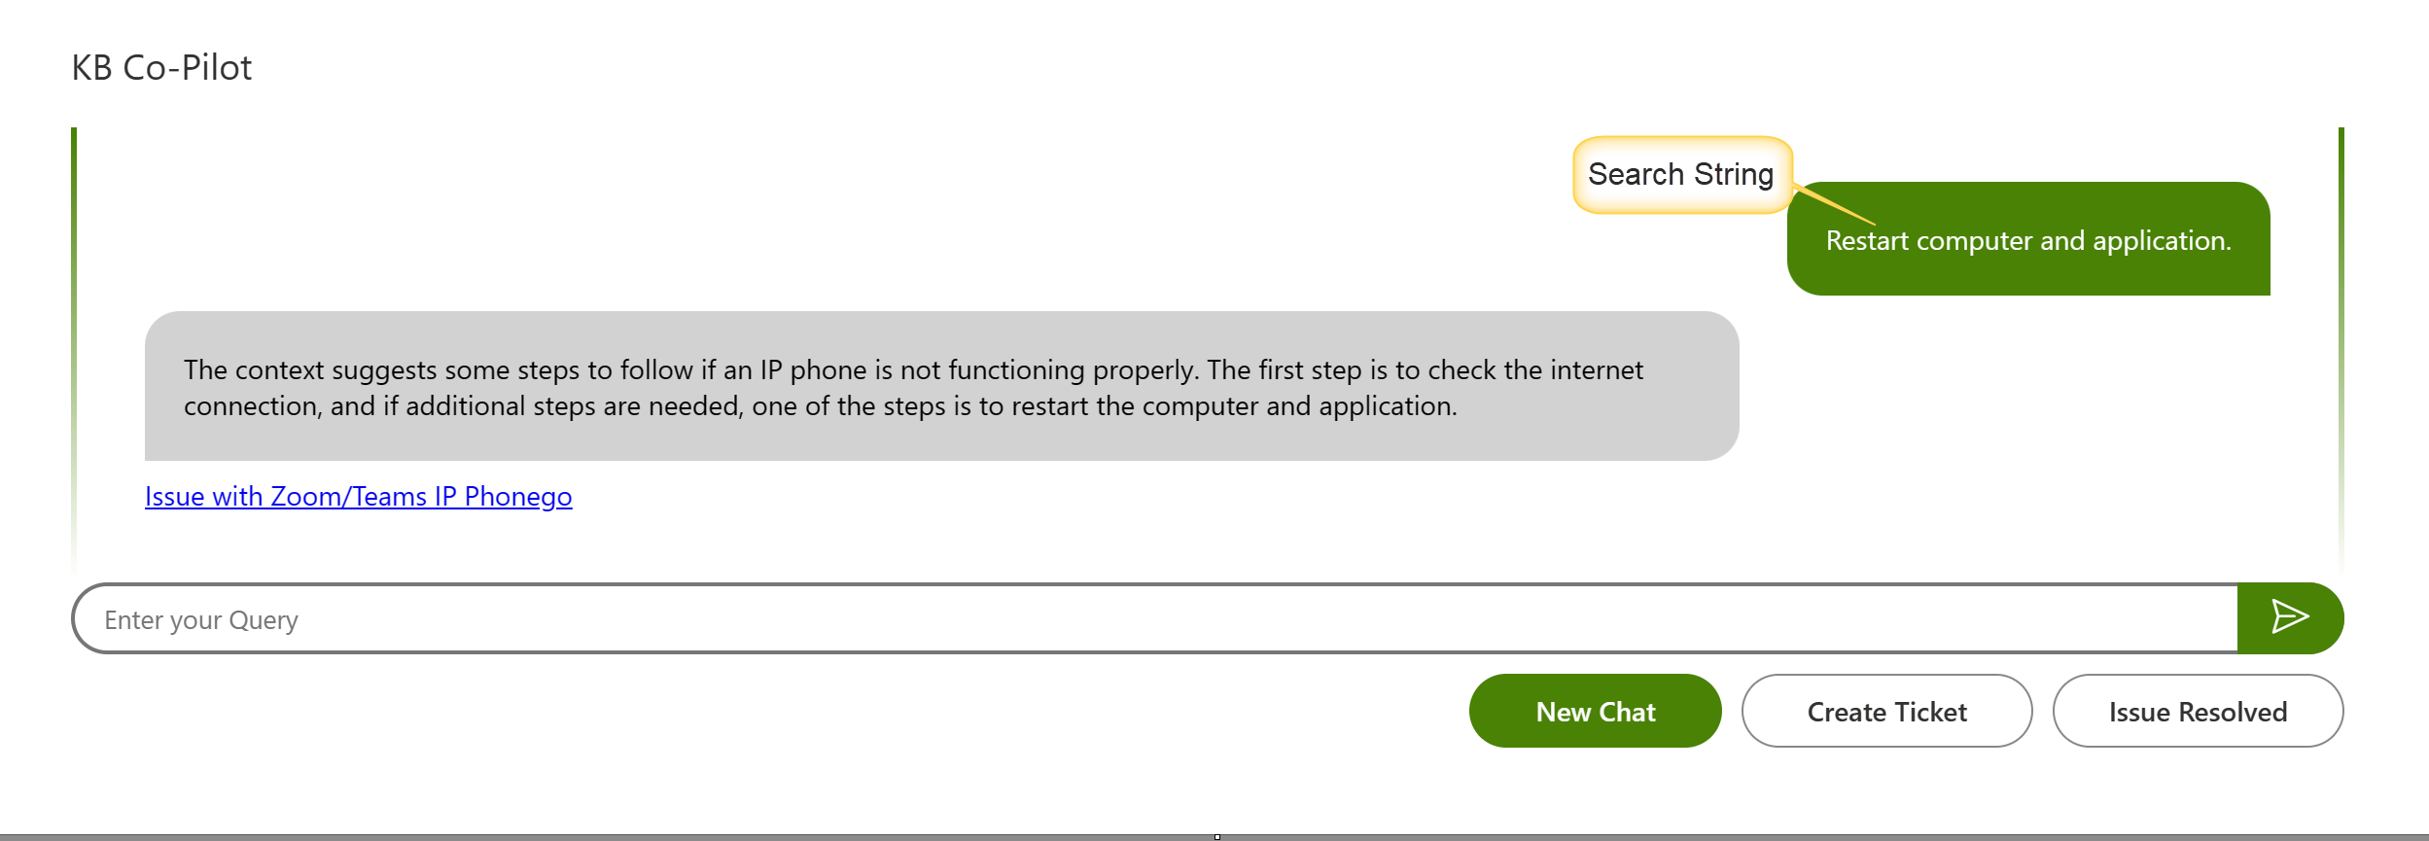Click the green vertical bar left of chat

pyautogui.click(x=74, y=348)
